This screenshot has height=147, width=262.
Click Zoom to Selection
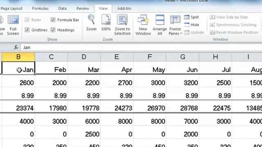(x=122, y=24)
